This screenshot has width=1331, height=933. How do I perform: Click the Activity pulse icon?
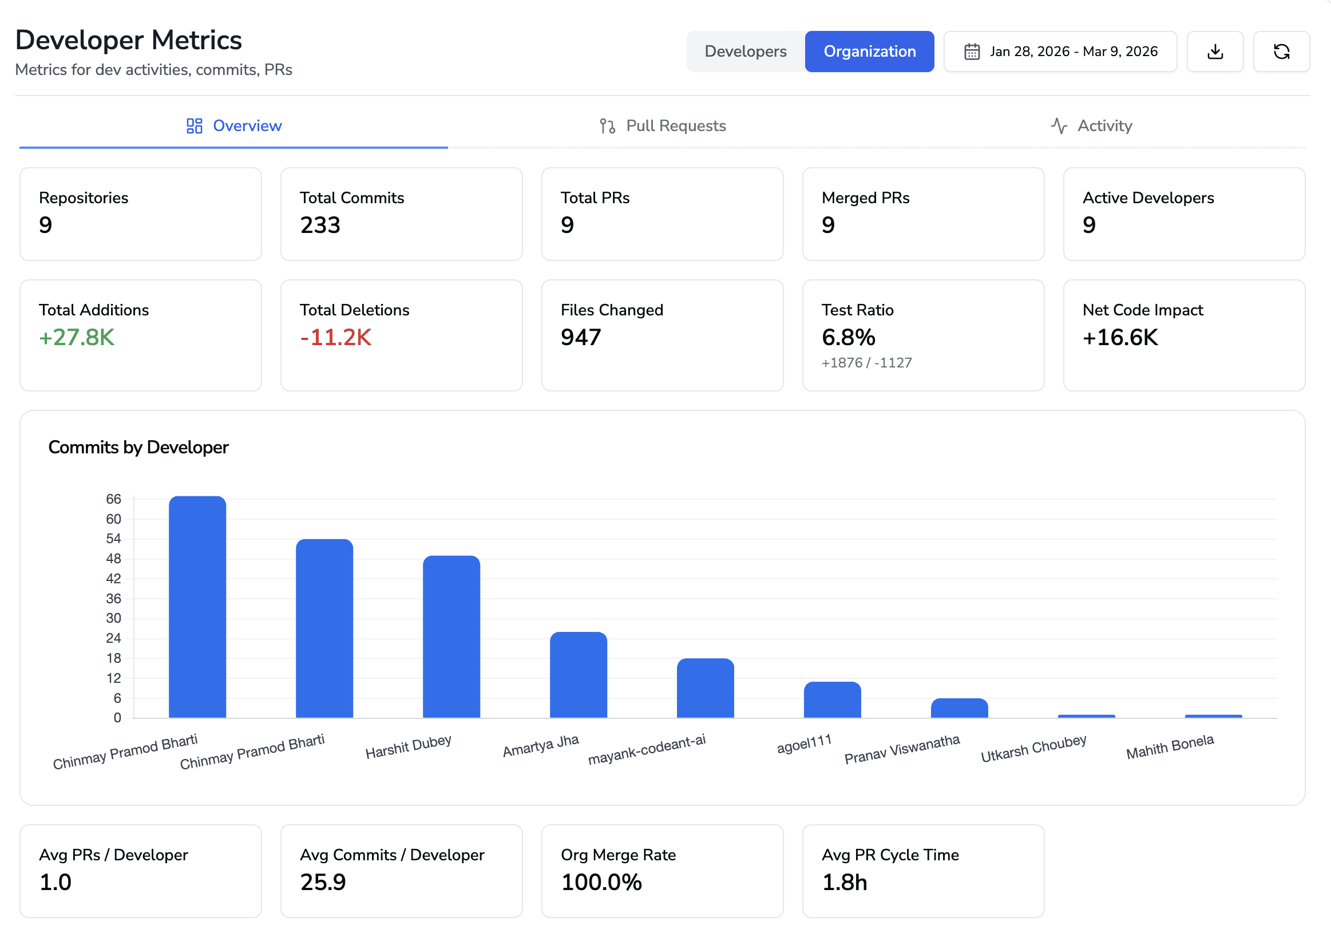pos(1059,126)
